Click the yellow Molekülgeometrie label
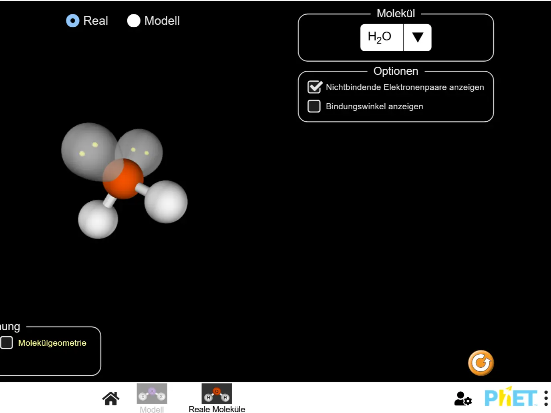 click(52, 343)
